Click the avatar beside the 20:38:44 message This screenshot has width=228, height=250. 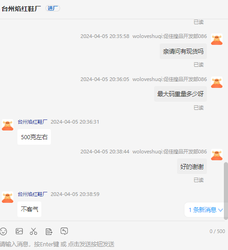click(x=217, y=155)
